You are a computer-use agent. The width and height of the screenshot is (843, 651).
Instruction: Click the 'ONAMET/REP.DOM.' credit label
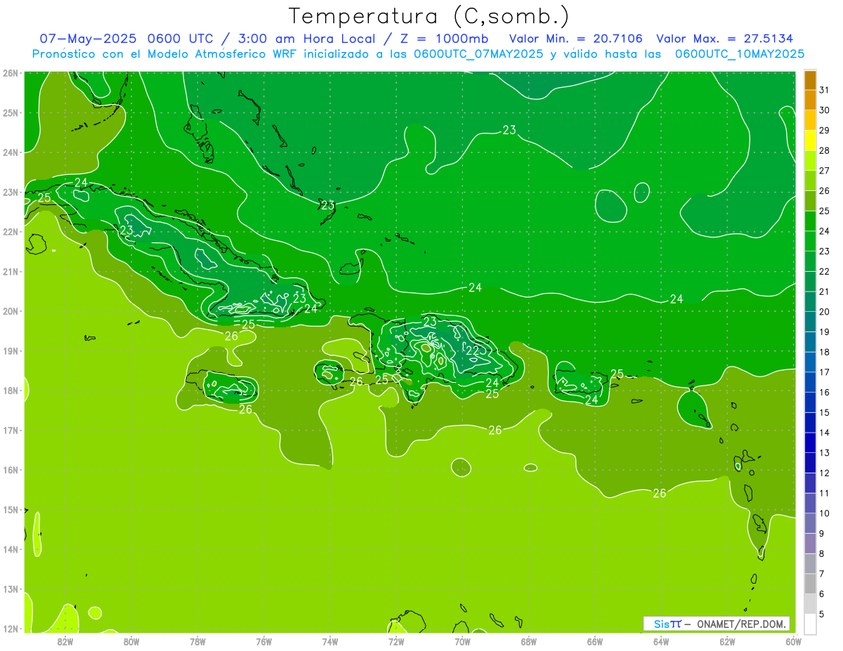click(743, 624)
